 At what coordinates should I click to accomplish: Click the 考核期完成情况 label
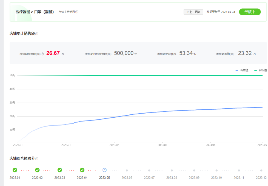click(167, 54)
